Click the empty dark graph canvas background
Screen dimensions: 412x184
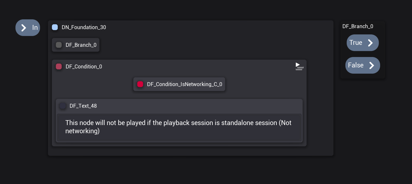pos(197,170)
